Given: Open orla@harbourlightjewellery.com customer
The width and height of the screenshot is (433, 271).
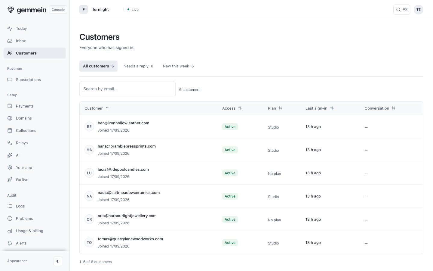Looking at the screenshot, I should click(x=127, y=216).
